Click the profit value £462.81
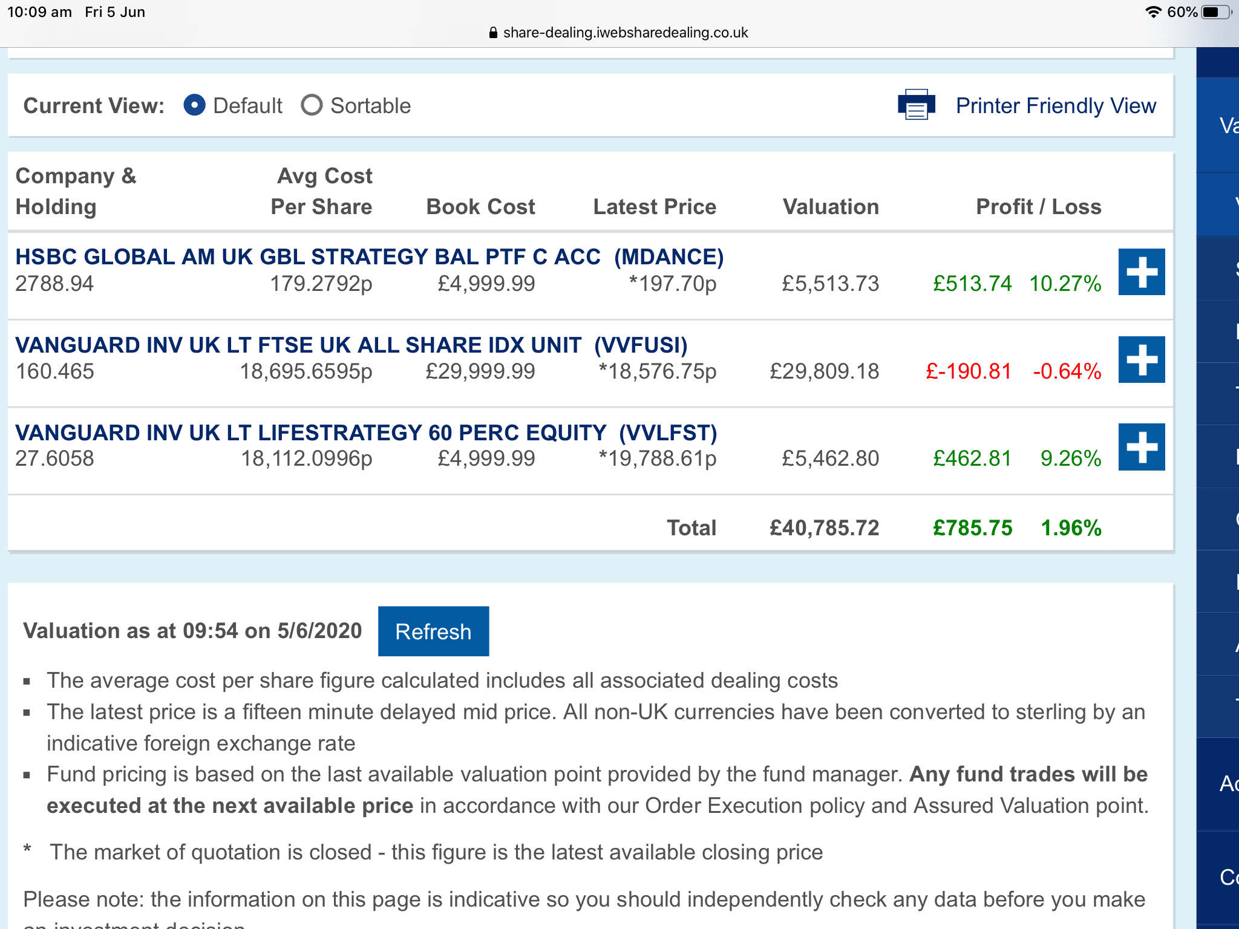The height and width of the screenshot is (929, 1239). [972, 458]
